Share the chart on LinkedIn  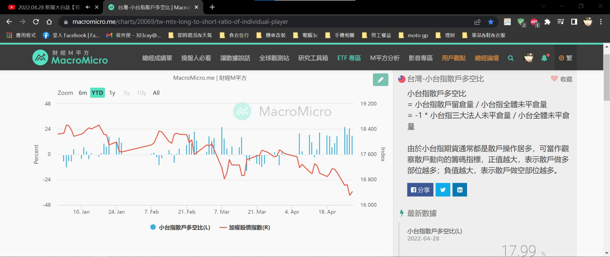pyautogui.click(x=459, y=190)
